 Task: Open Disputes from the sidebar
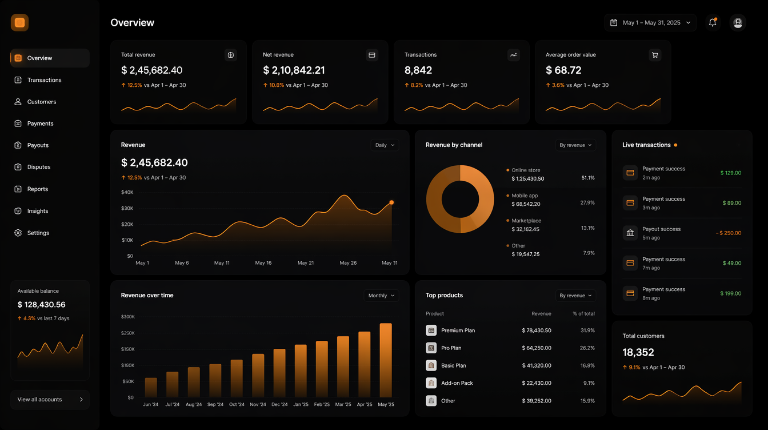[50, 167]
